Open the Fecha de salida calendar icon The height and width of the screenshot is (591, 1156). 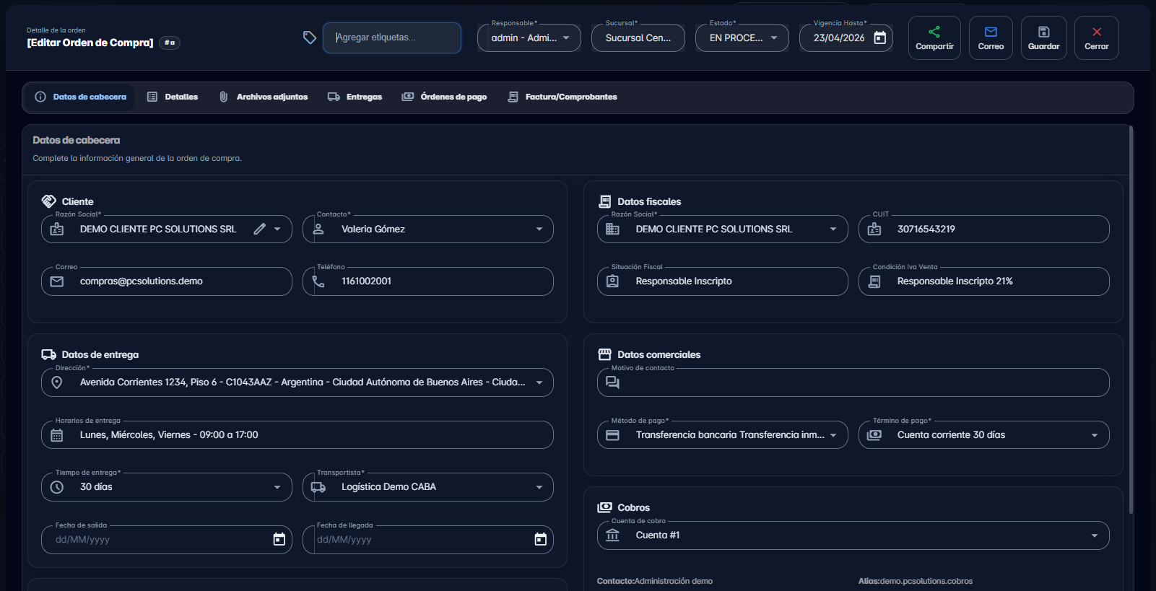point(279,539)
